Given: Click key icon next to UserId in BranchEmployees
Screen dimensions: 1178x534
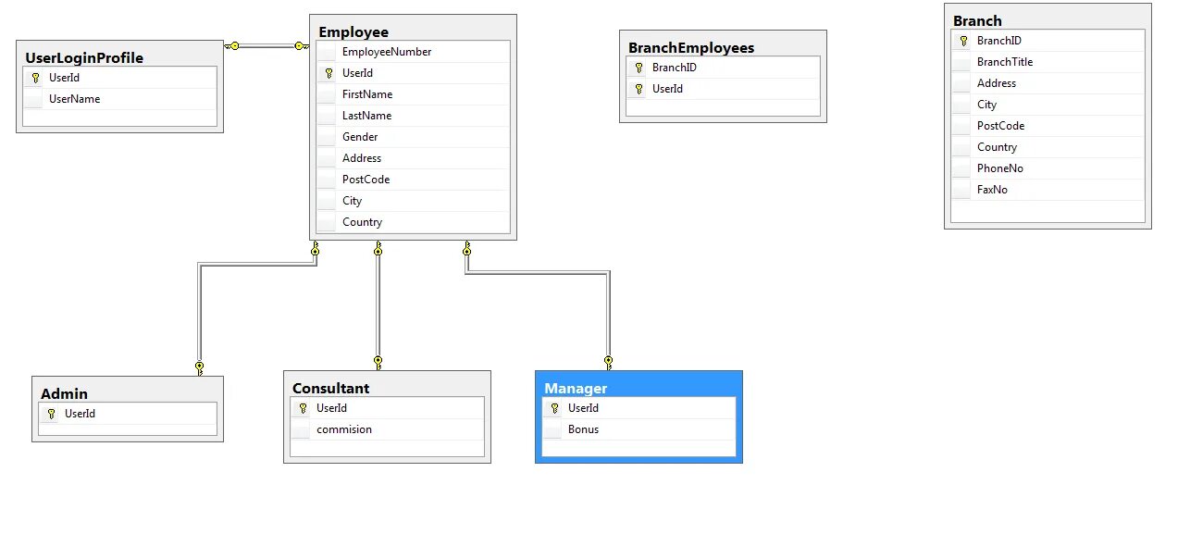Looking at the screenshot, I should pos(639,89).
